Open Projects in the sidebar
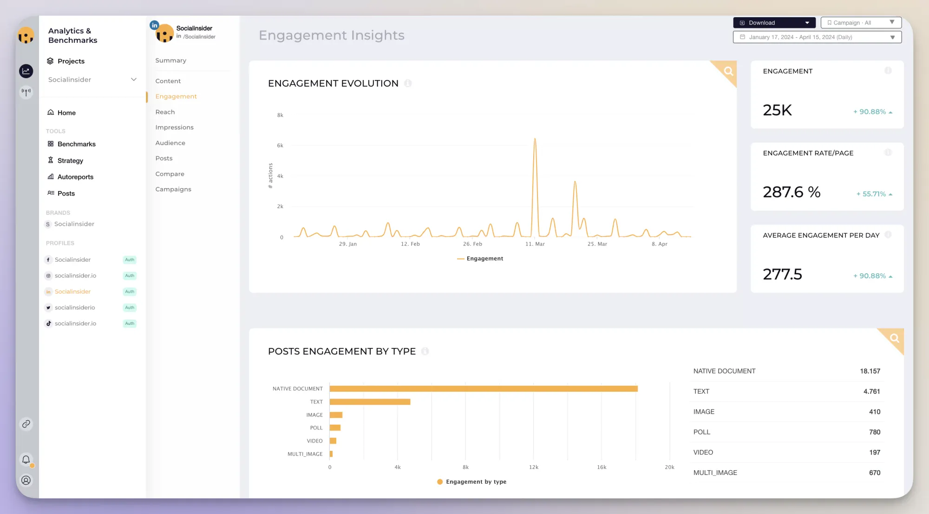 point(71,61)
